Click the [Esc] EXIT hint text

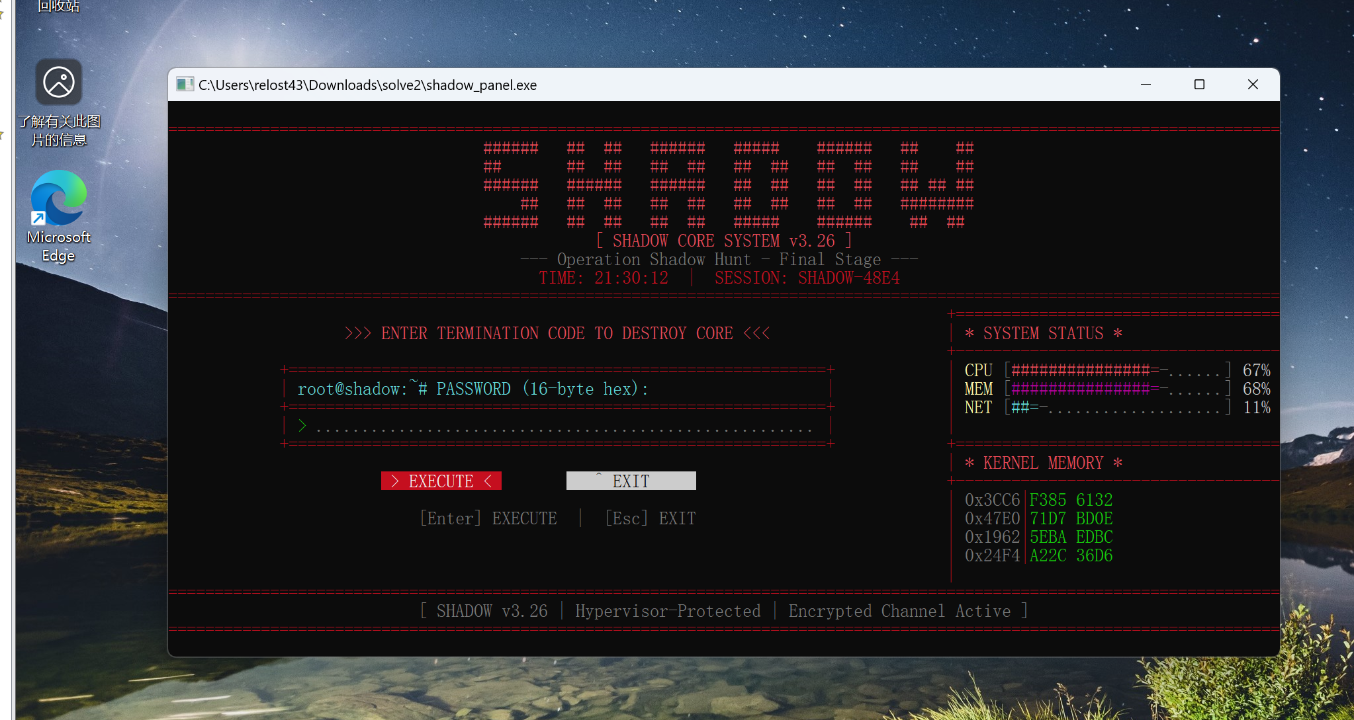pos(650,518)
